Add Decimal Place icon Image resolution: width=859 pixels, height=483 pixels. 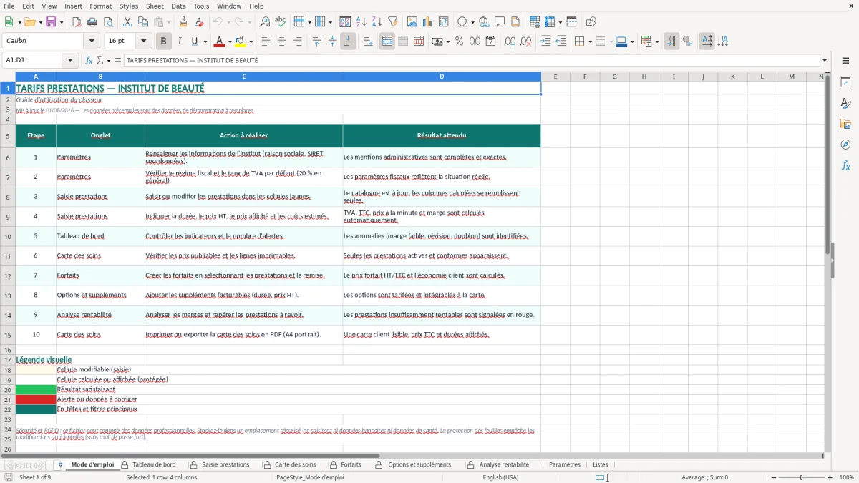tap(510, 42)
